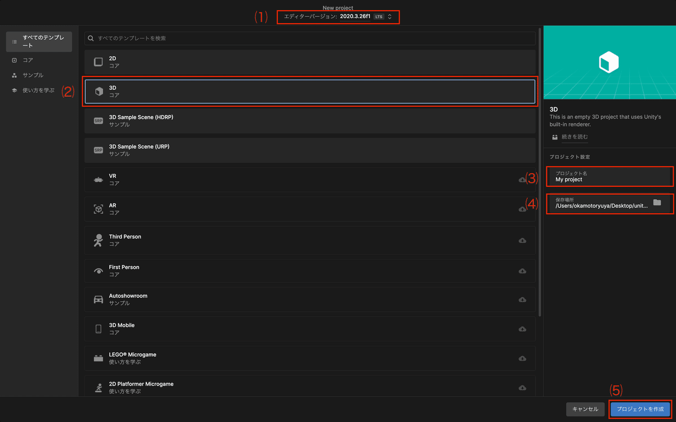Select 3D Sample Scene (URP) template
The image size is (676, 422).
click(310, 150)
